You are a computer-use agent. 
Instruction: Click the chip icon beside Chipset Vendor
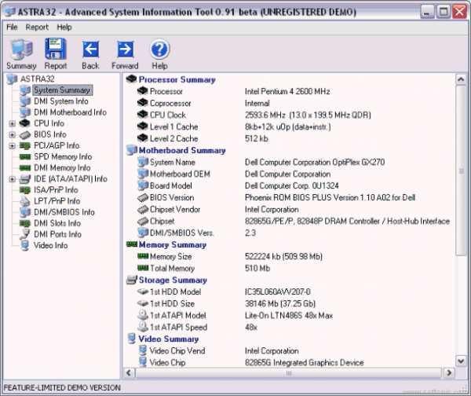(x=143, y=209)
